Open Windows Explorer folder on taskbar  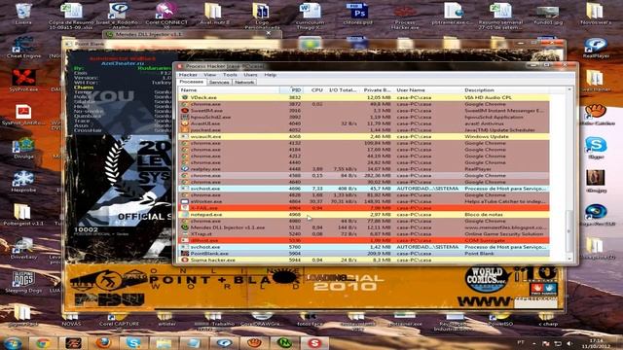pyautogui.click(x=164, y=342)
